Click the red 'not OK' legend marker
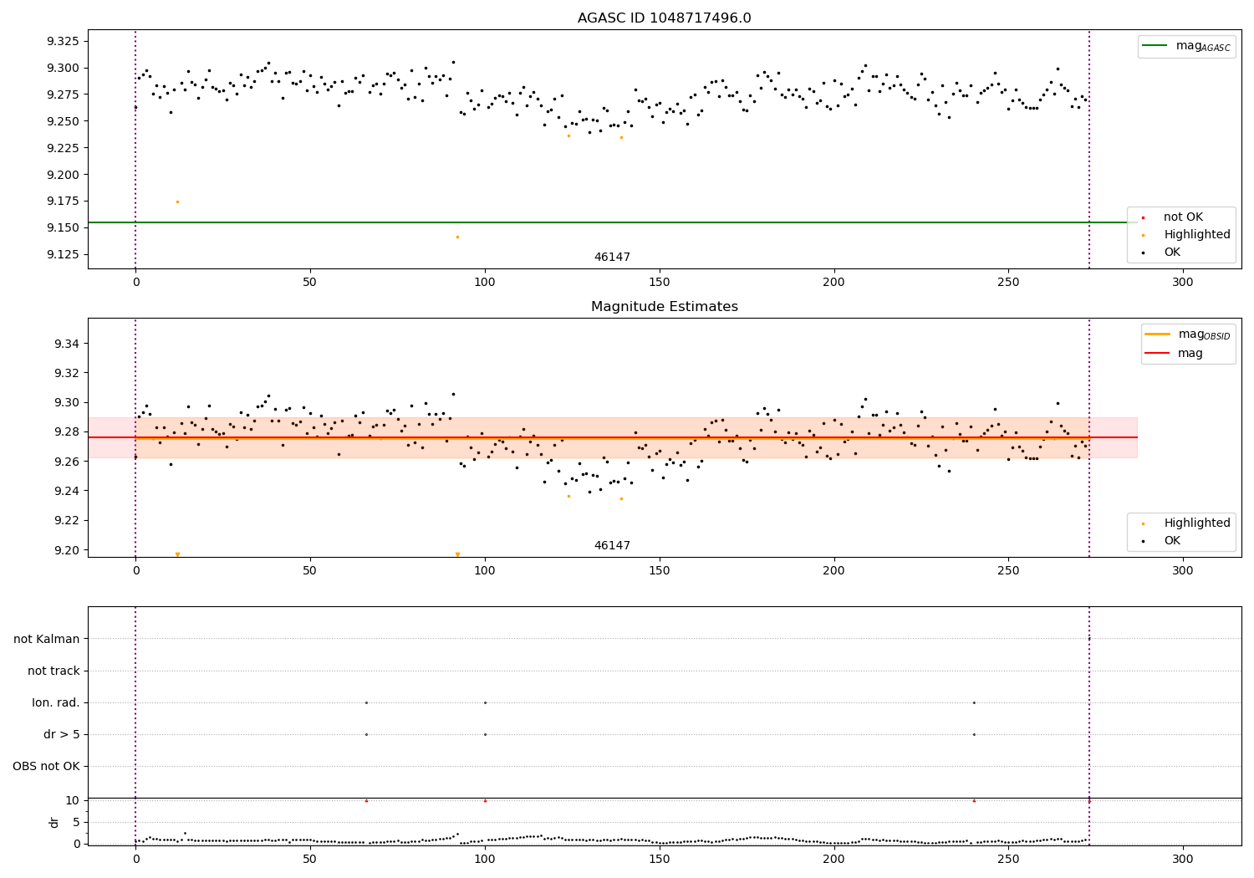1254x878 pixels. coord(1143,217)
